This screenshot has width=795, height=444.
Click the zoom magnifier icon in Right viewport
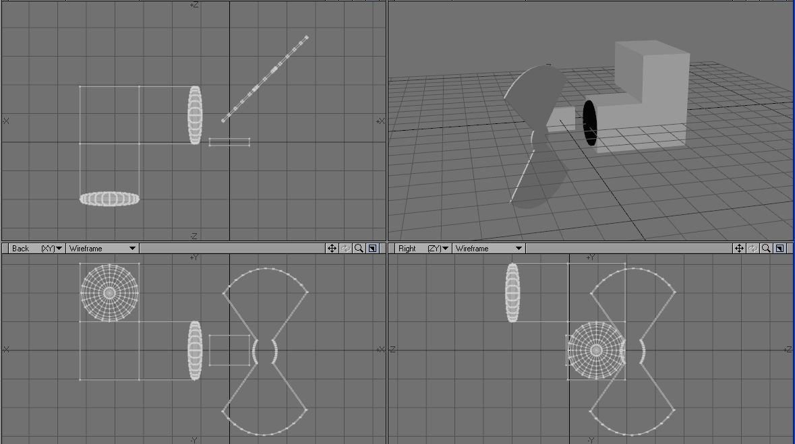pyautogui.click(x=766, y=249)
